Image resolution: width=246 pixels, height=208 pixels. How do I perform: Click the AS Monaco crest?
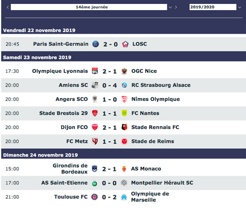coord(124,169)
